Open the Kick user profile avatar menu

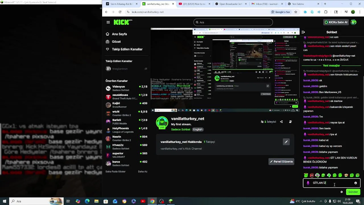coord(353,22)
